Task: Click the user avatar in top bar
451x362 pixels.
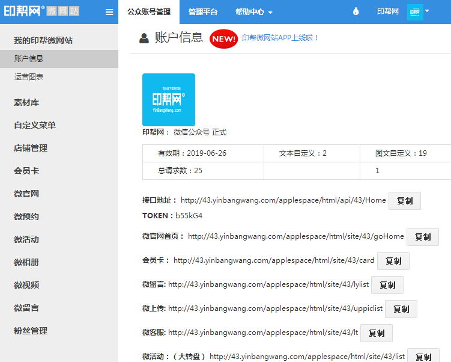Action: [414, 12]
